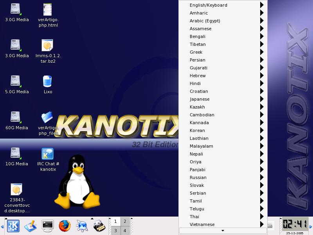Click the menu scroll-down arrow strip
The width and height of the screenshot is (313, 235).
(223, 231)
